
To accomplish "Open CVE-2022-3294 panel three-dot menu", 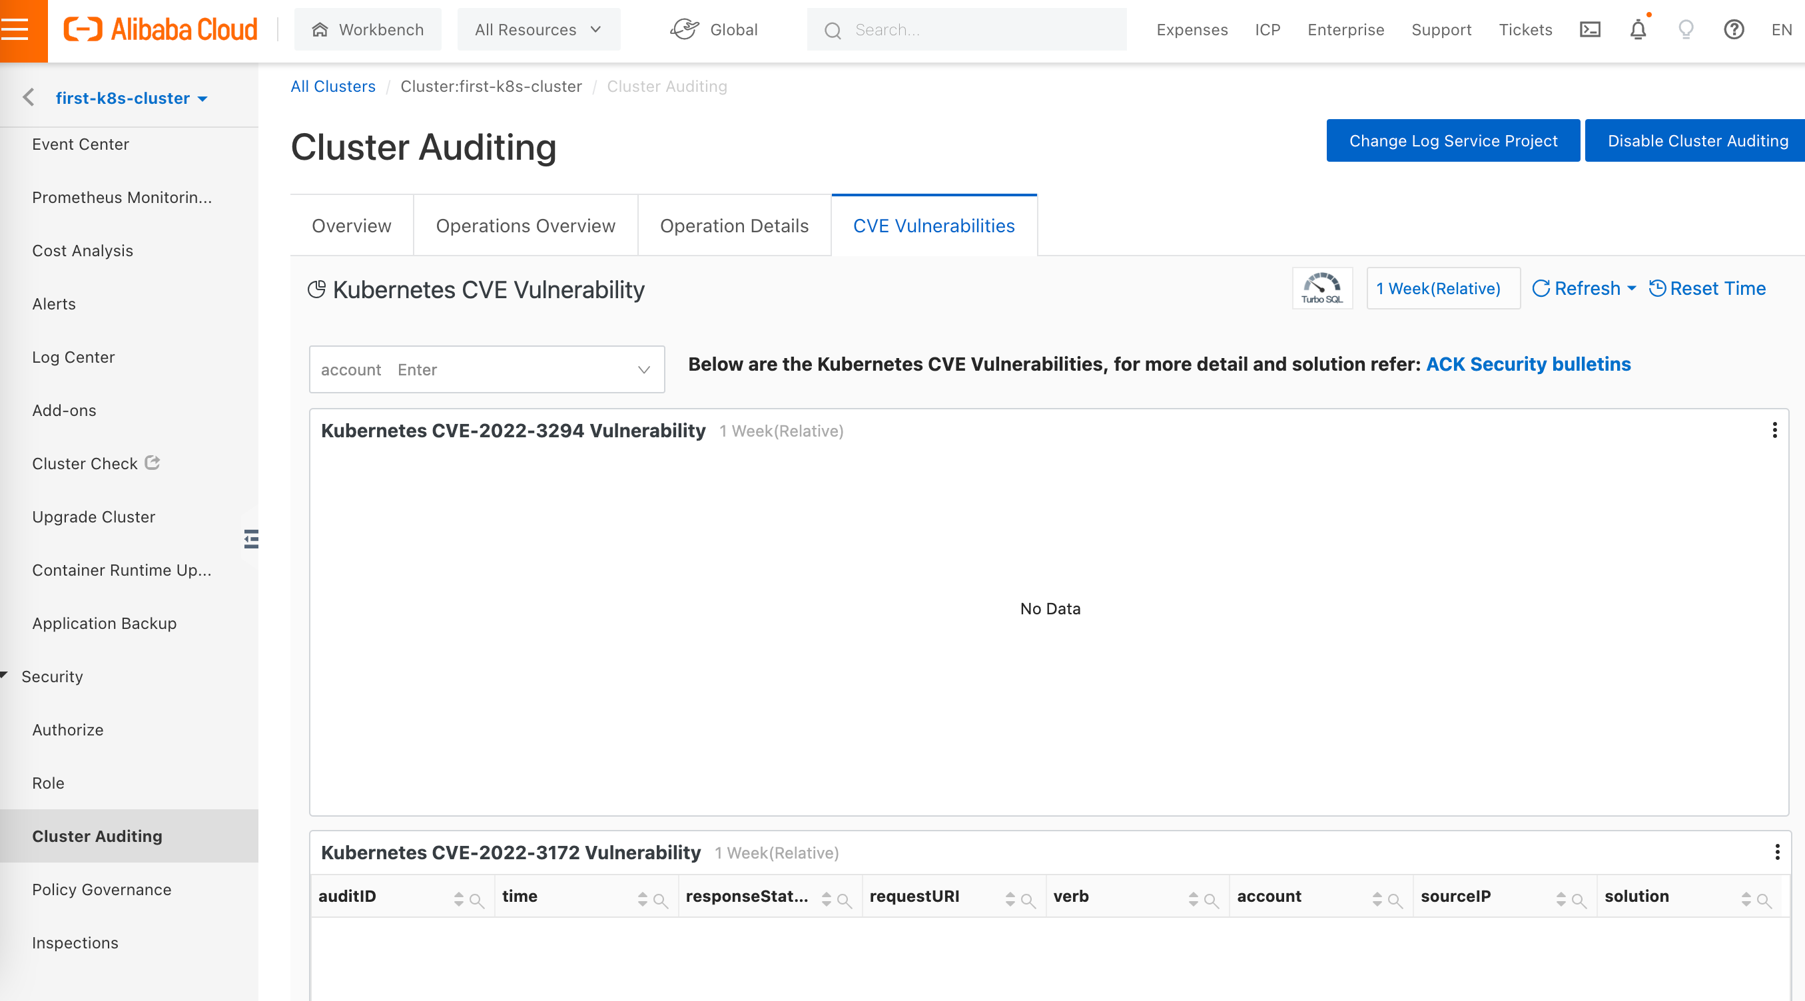I will [1774, 430].
